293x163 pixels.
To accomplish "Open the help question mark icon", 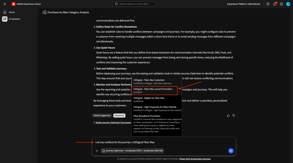I will click(x=268, y=4).
